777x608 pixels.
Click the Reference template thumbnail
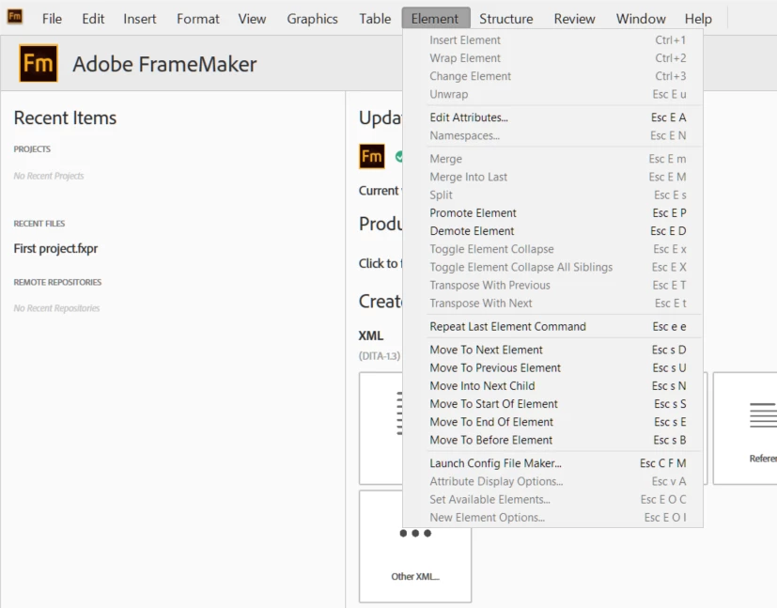[x=745, y=429]
